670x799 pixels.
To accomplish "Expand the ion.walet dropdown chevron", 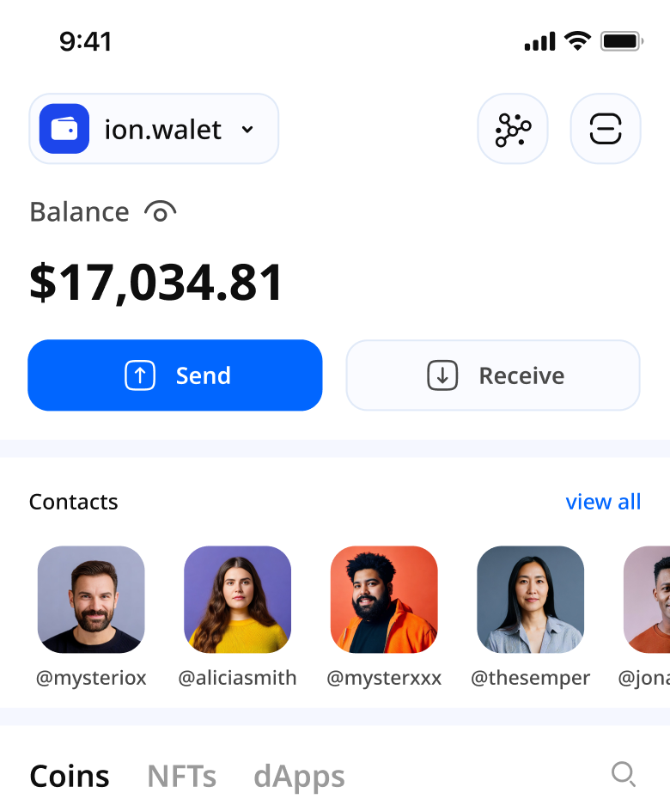I will (247, 130).
